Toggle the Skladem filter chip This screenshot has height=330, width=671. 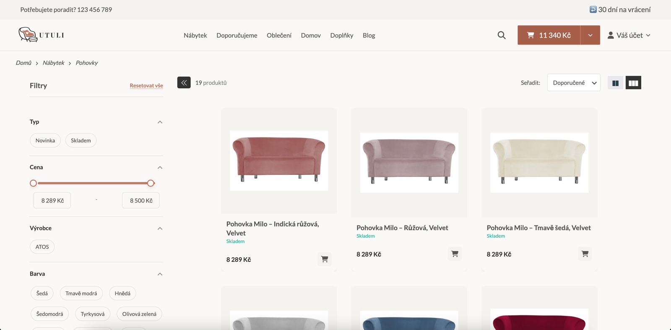[x=81, y=141]
